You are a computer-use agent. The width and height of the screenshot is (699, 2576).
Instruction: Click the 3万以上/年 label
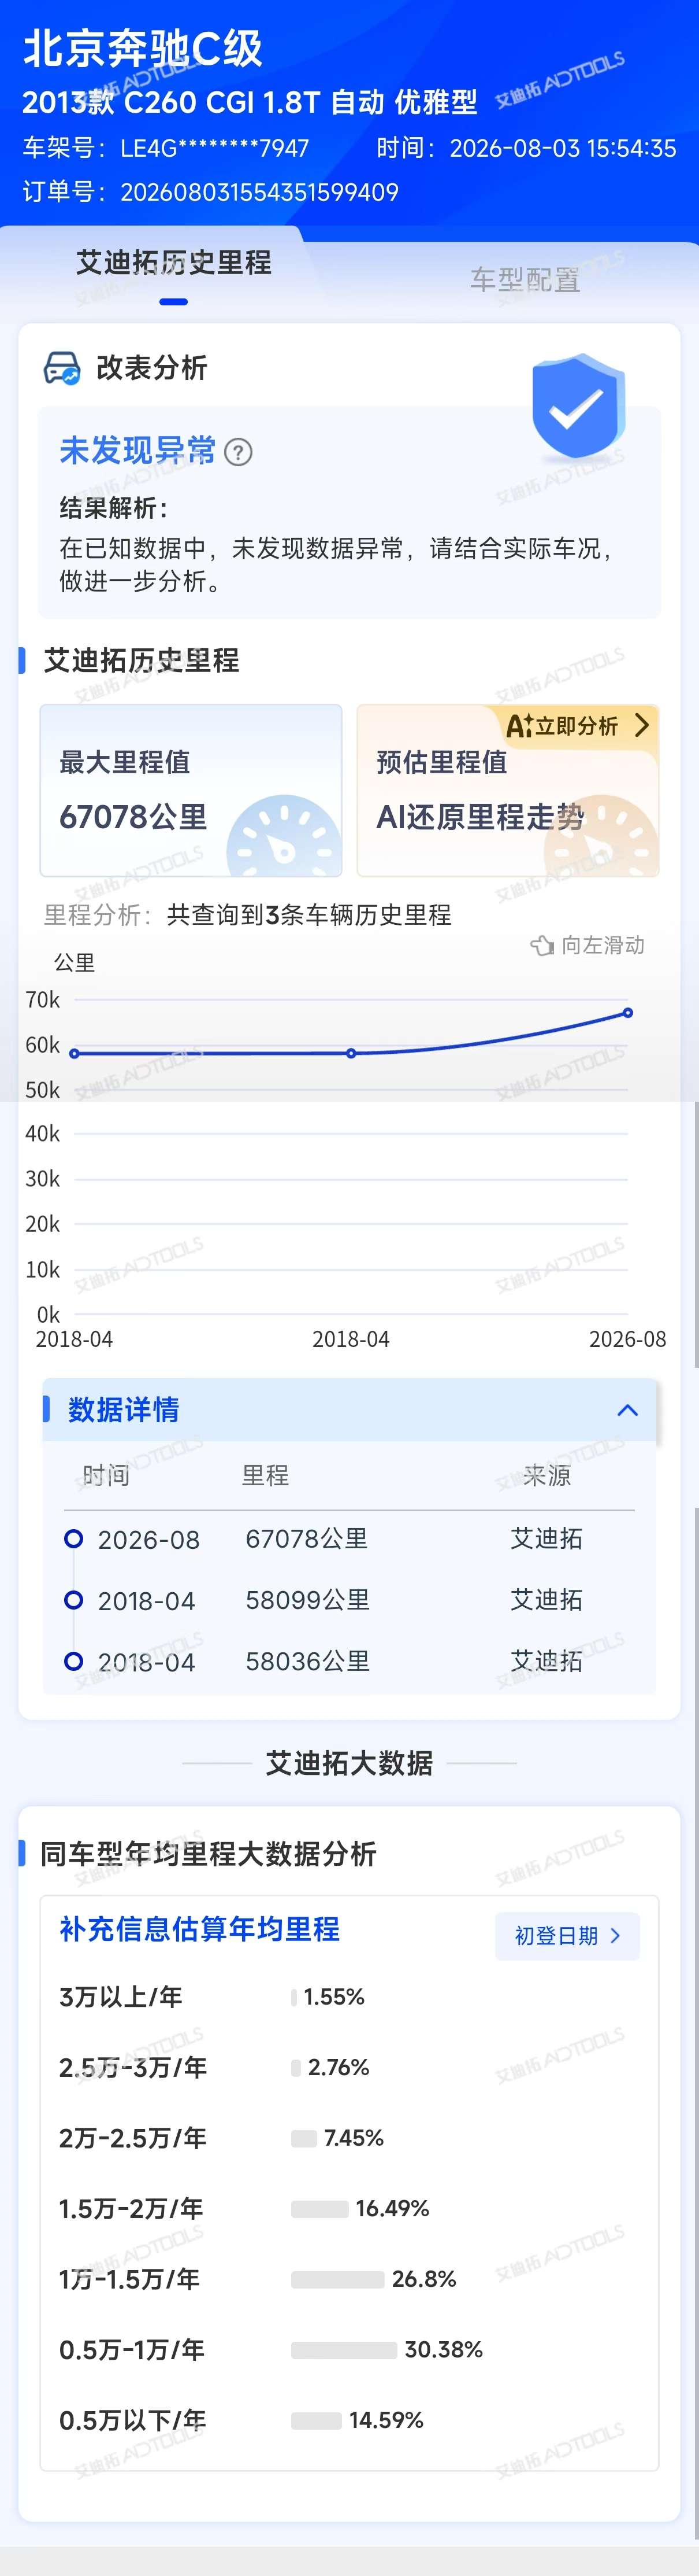pyautogui.click(x=121, y=1997)
